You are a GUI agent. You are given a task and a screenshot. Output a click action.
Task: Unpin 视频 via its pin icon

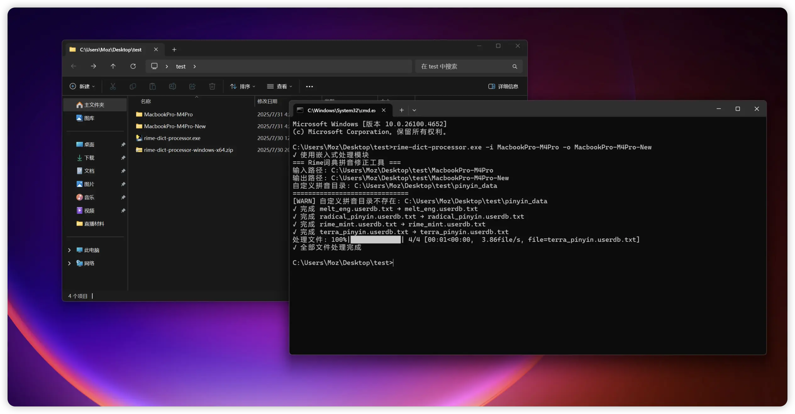click(x=123, y=210)
